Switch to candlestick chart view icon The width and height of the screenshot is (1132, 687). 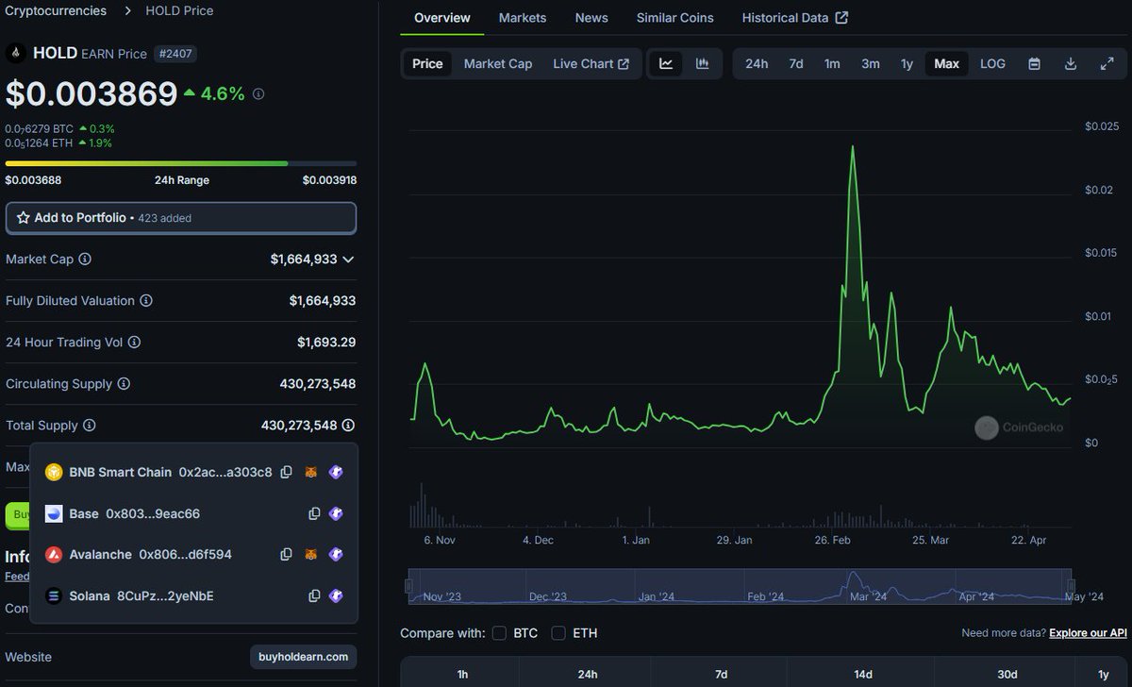(x=703, y=64)
